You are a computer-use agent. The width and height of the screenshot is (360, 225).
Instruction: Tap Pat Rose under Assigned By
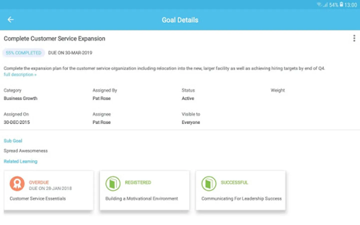point(101,98)
